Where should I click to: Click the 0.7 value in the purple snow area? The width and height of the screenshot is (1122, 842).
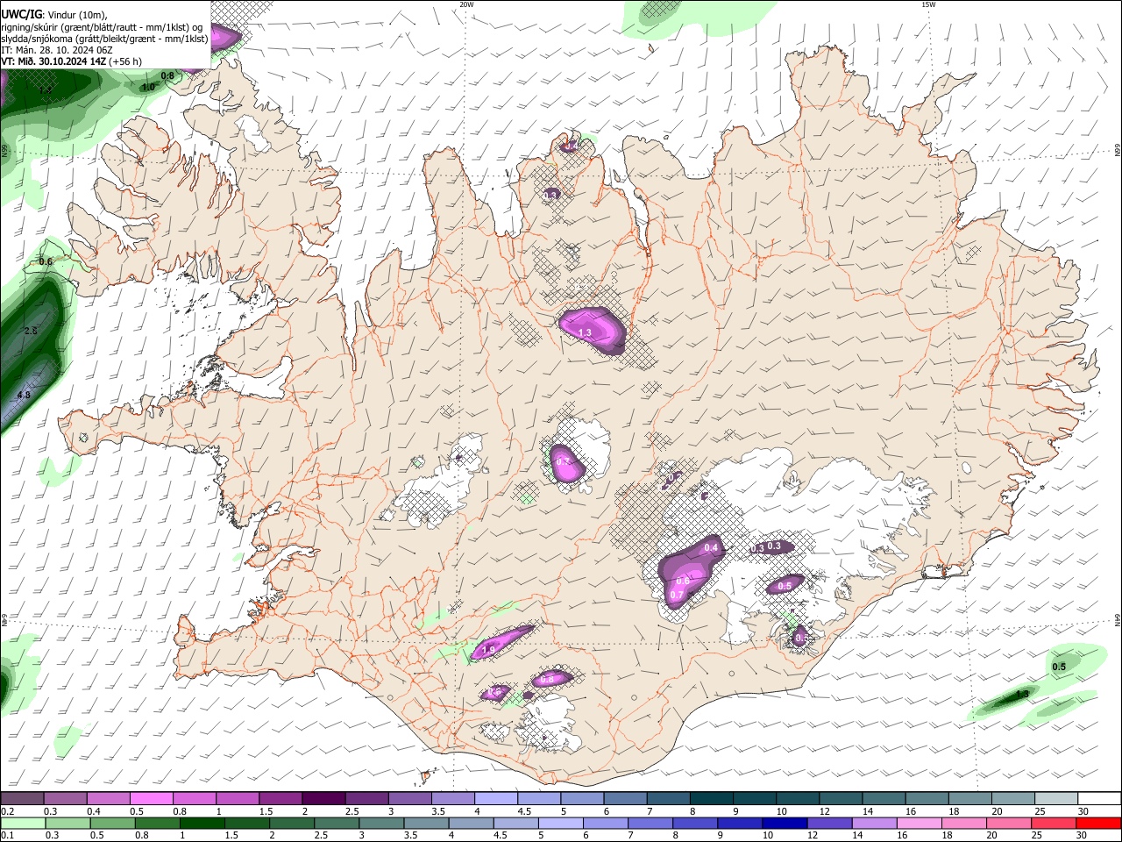click(677, 595)
